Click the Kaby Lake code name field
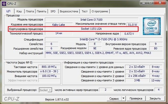This screenshot has width=168, height=104. tap(59, 25)
